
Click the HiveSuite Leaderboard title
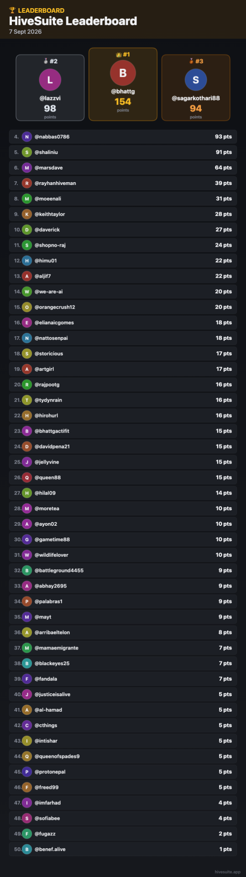tap(73, 21)
